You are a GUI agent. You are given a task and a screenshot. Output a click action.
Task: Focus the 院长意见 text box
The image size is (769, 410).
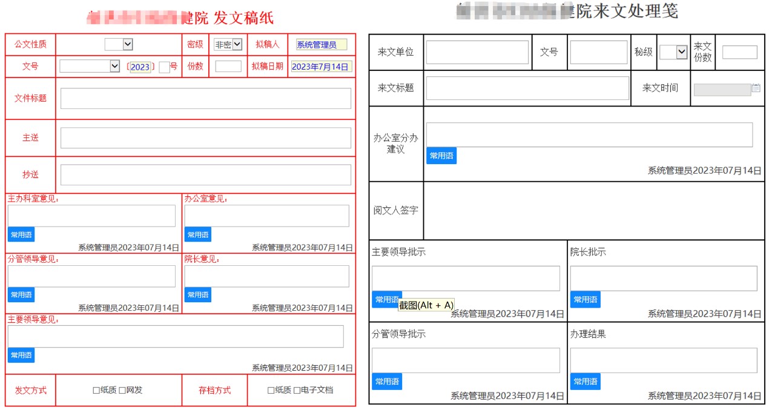tap(267, 276)
